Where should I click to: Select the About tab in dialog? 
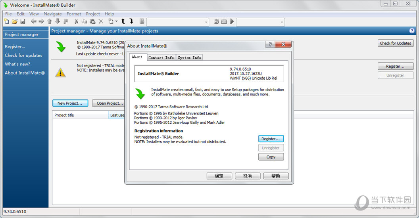[x=137, y=57]
